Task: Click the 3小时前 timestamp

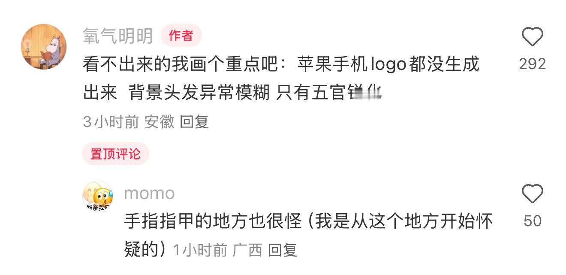Action: coord(111,122)
